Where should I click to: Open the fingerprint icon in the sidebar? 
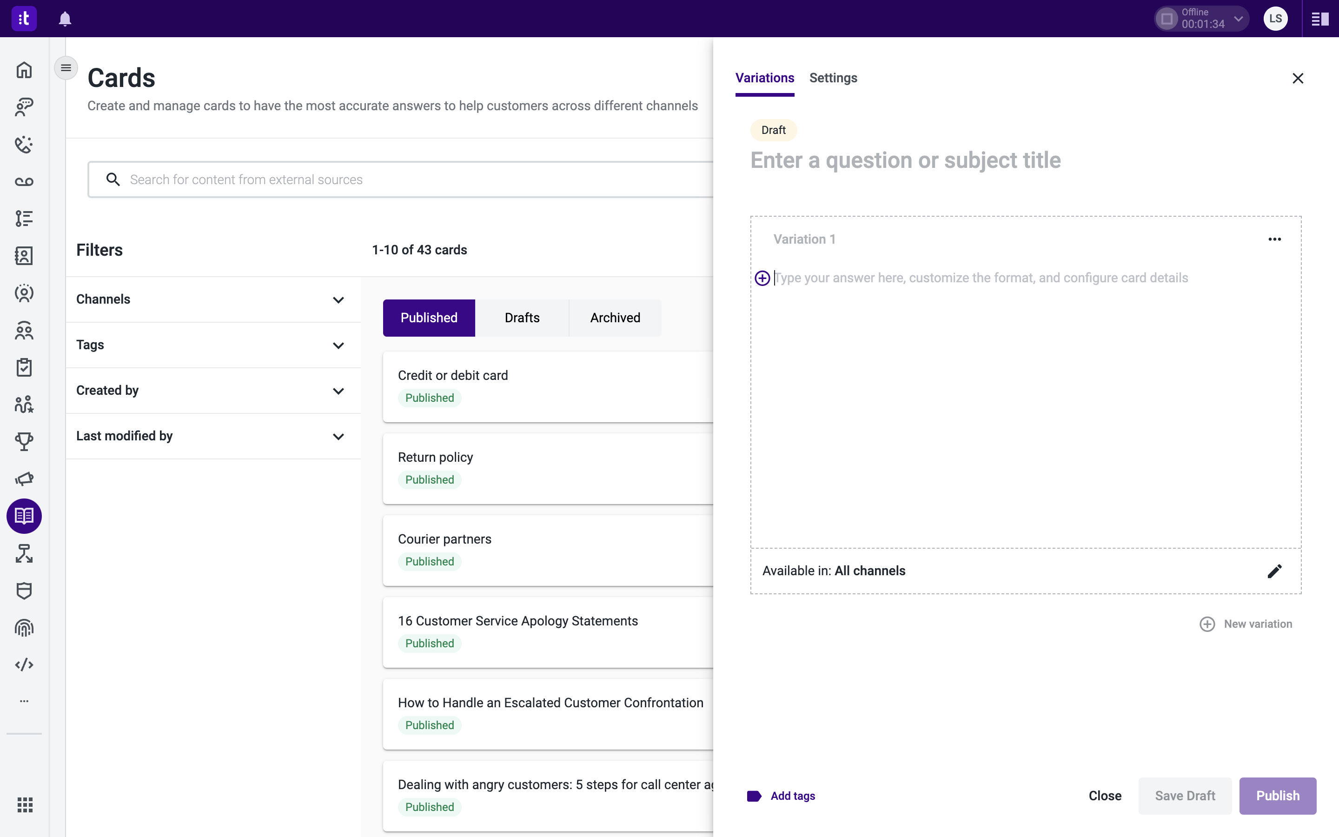(24, 628)
